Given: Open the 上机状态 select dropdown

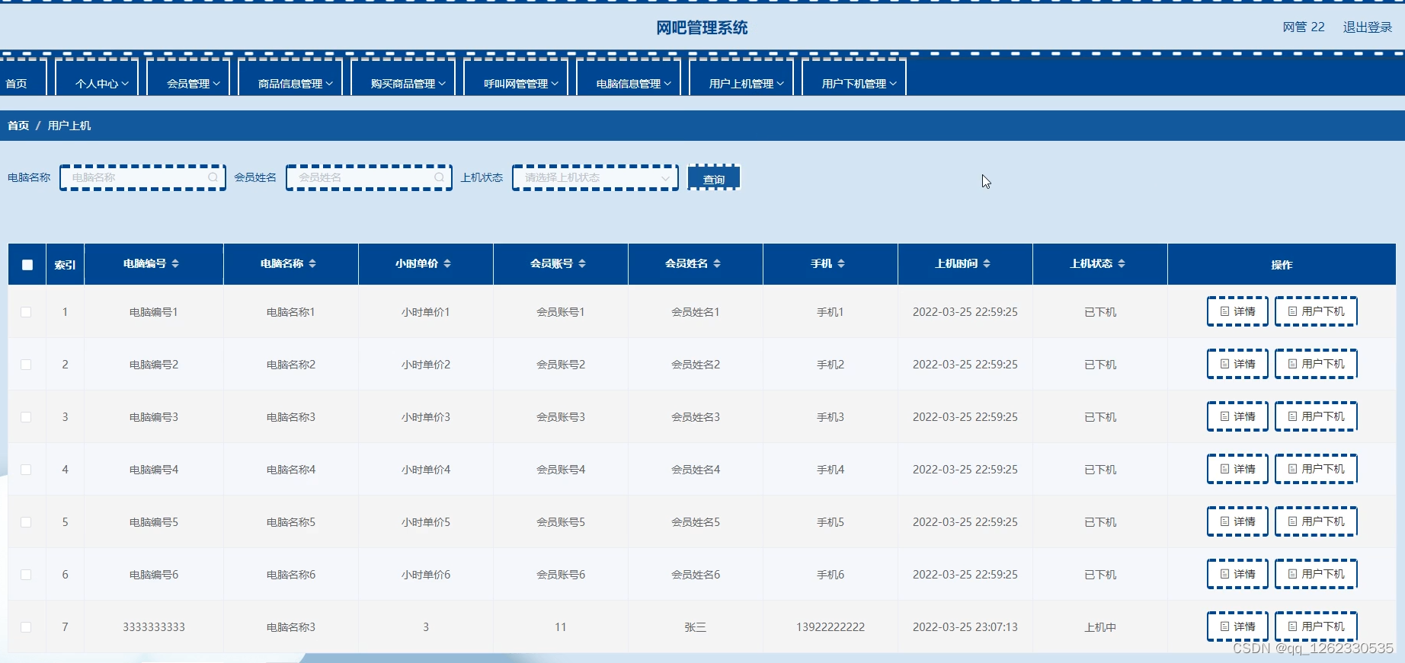Looking at the screenshot, I should click(x=595, y=177).
